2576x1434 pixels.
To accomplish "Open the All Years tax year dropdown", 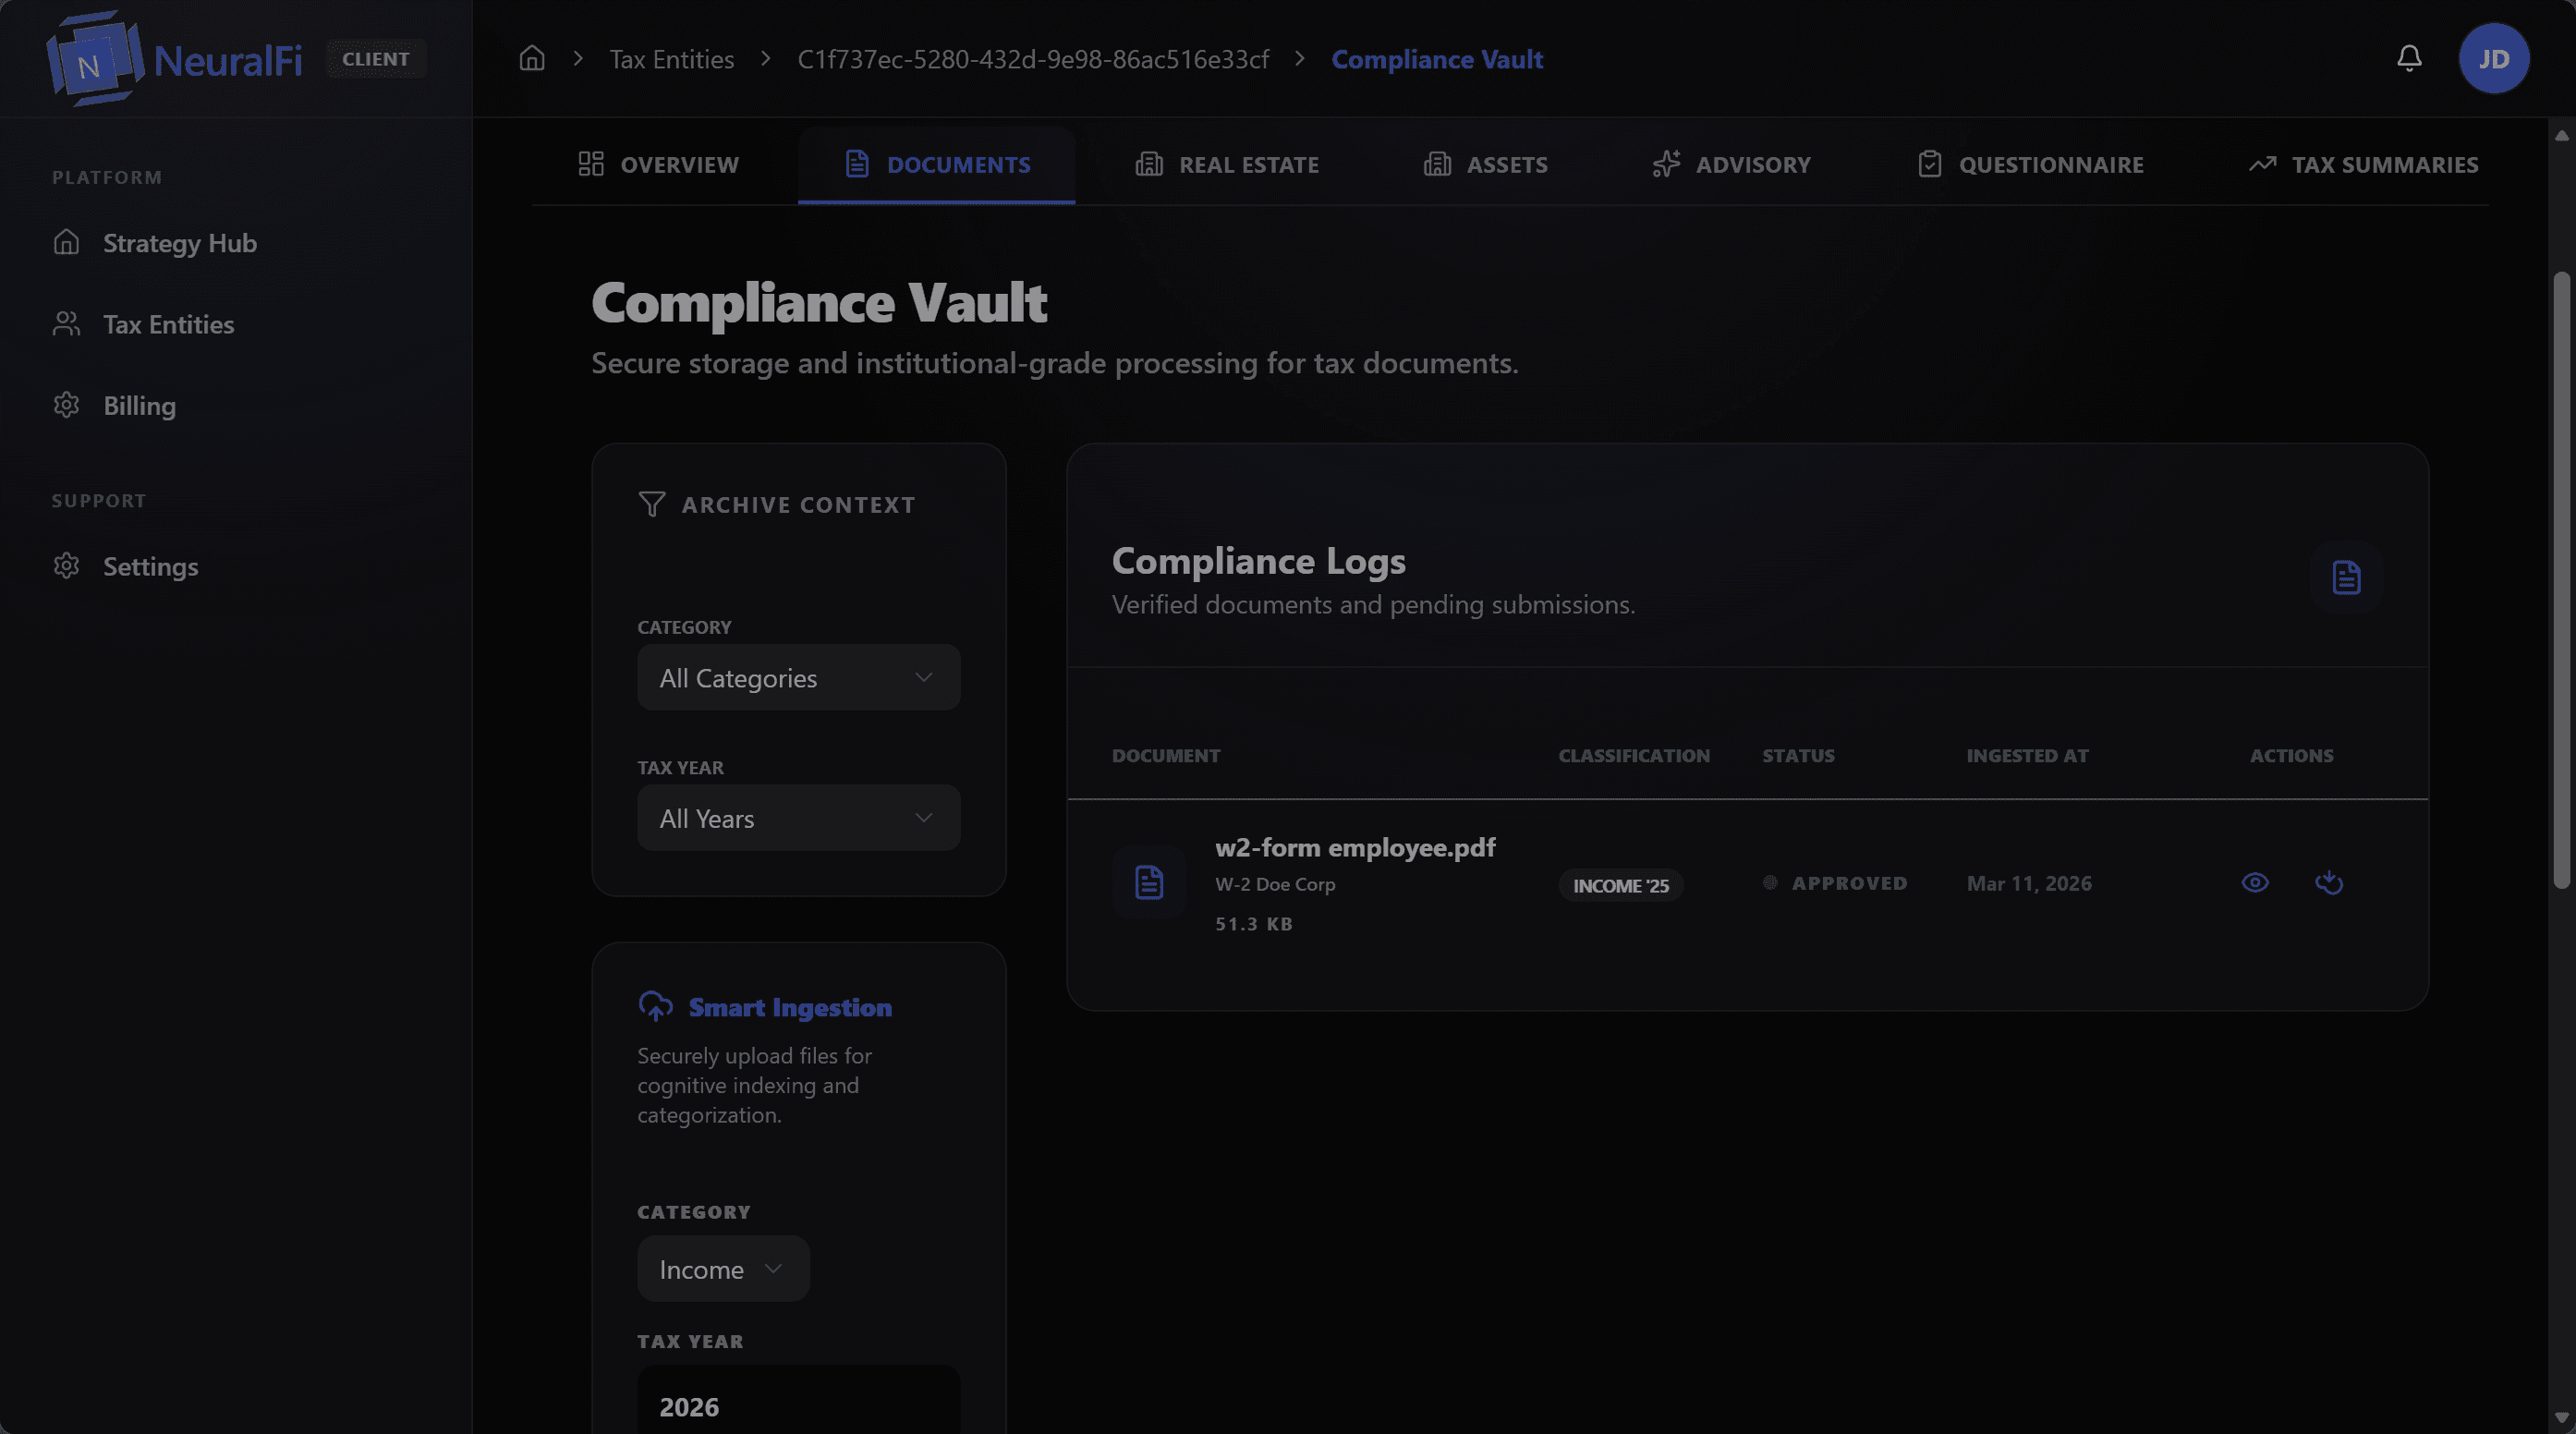I will [799, 817].
